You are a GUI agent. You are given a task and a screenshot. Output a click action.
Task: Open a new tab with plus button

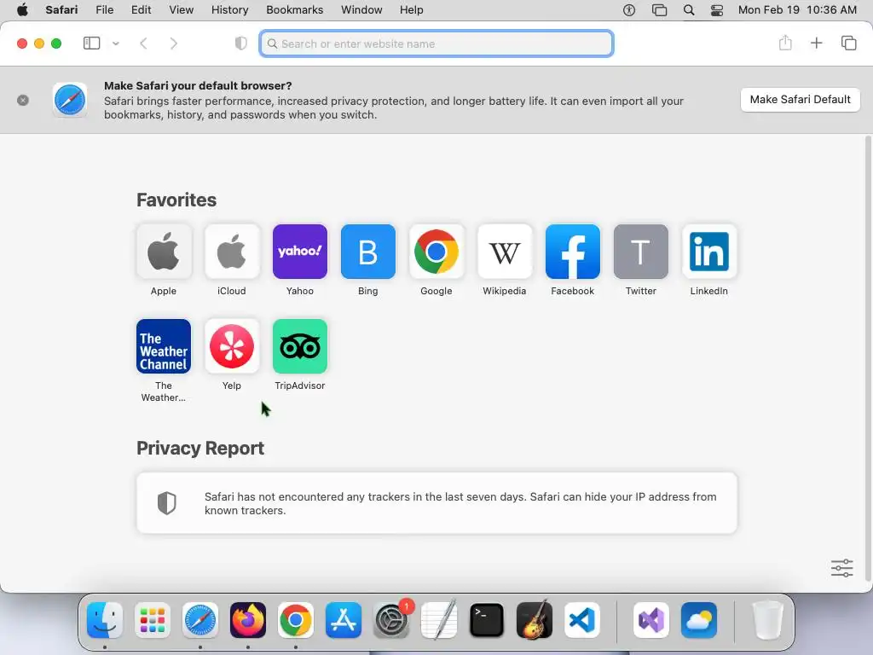pyautogui.click(x=816, y=43)
